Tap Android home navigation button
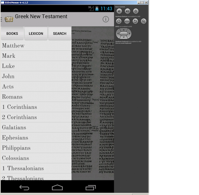199x195 pixels. pos(57,188)
